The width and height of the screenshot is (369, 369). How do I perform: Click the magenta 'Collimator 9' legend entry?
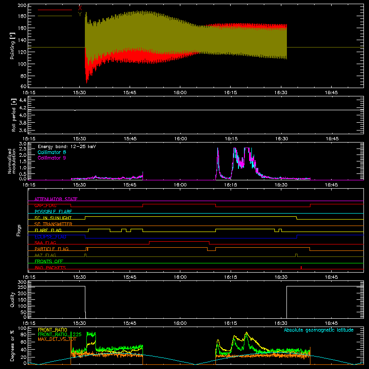(52, 158)
